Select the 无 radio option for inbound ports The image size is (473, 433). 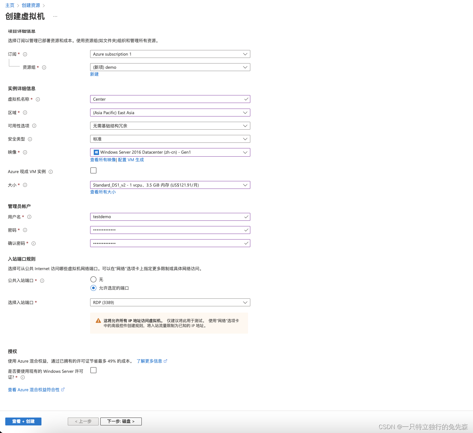point(93,279)
